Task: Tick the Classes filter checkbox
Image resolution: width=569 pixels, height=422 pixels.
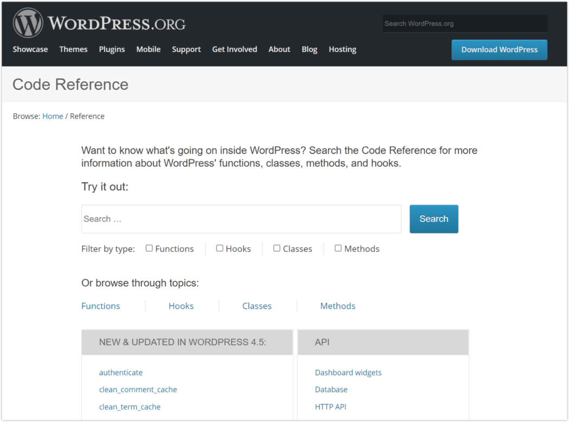Action: 276,248
